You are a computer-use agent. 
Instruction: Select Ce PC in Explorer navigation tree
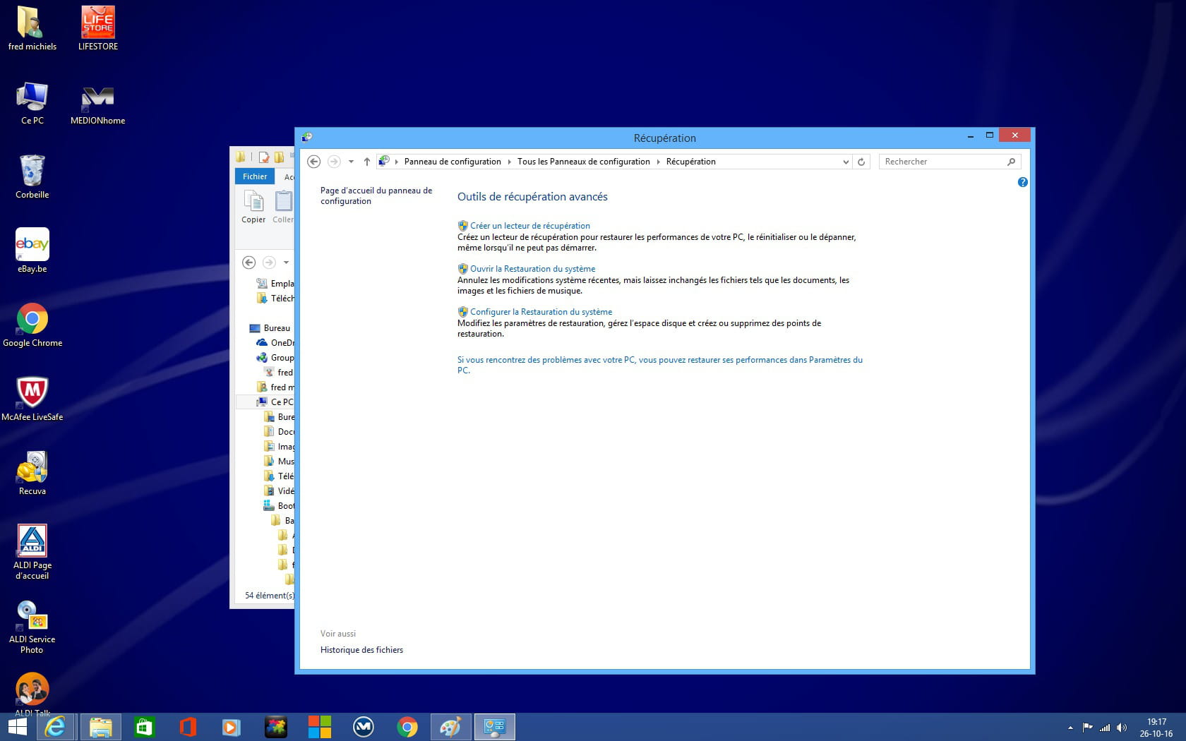tap(275, 402)
